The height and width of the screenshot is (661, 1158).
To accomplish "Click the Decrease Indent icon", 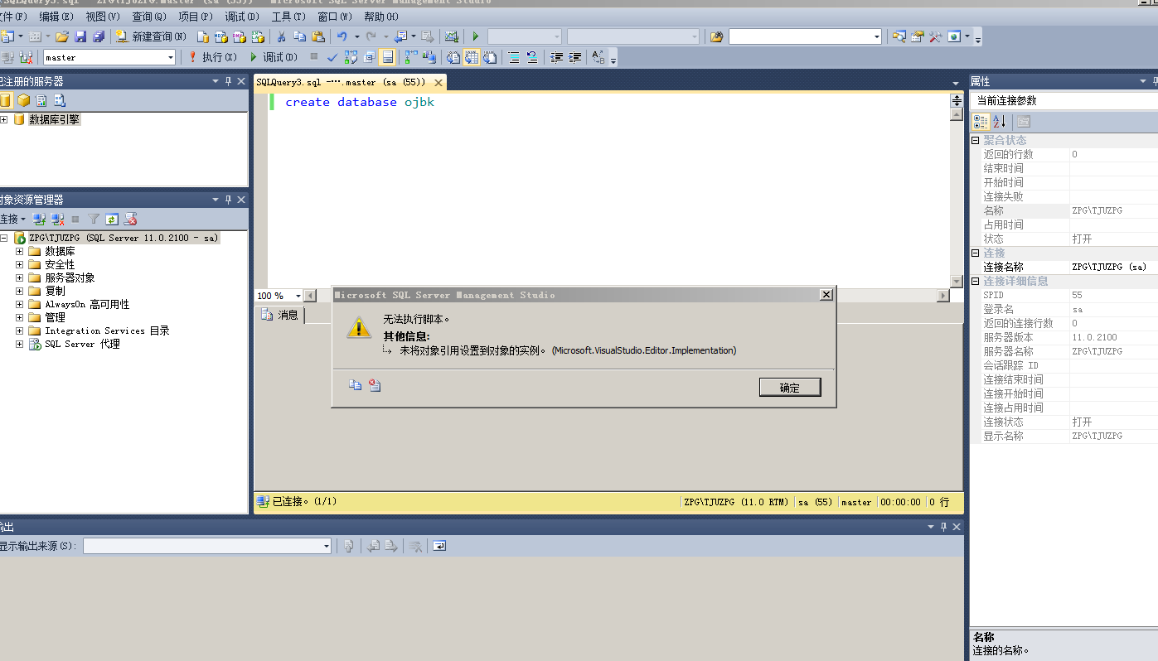I will click(556, 57).
